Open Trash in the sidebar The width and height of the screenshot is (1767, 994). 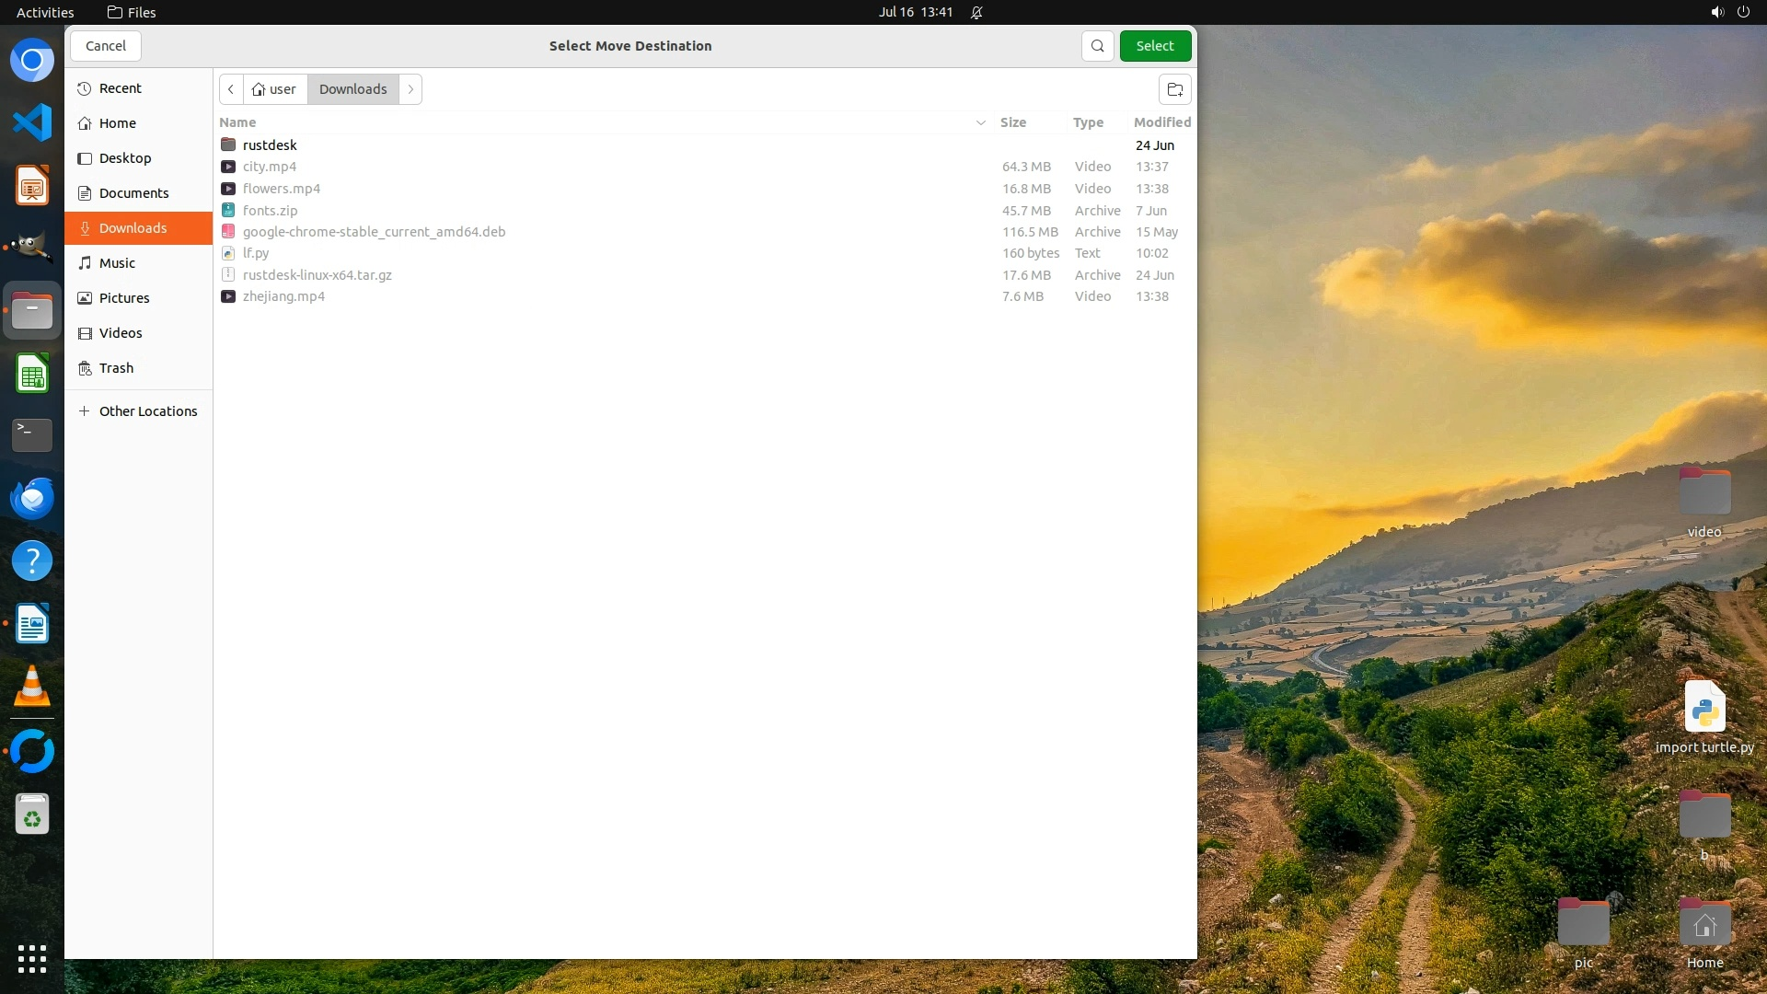coord(116,368)
